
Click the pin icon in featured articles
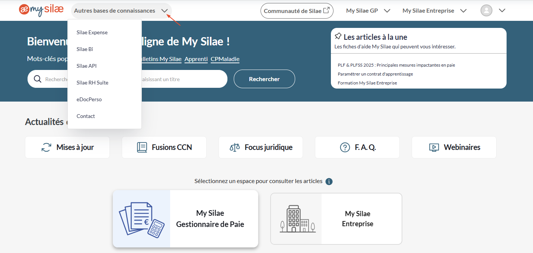point(338,36)
